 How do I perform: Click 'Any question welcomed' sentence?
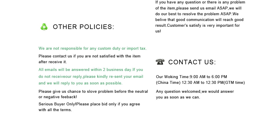(x=195, y=92)
